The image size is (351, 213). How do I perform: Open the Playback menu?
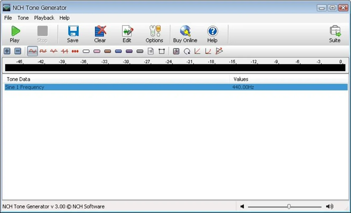(x=44, y=18)
